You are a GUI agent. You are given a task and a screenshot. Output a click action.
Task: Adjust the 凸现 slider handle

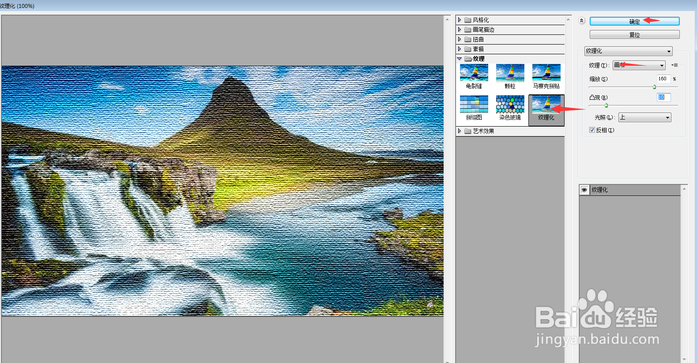point(606,105)
